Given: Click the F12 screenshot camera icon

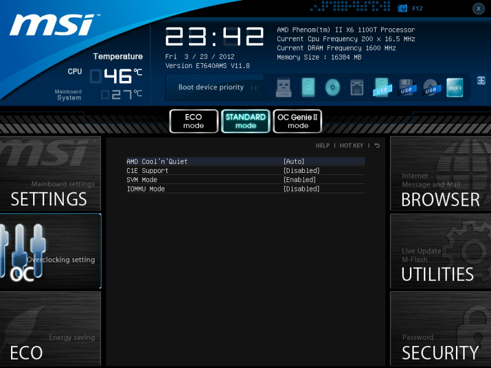Looking at the screenshot, I should pos(403,9).
